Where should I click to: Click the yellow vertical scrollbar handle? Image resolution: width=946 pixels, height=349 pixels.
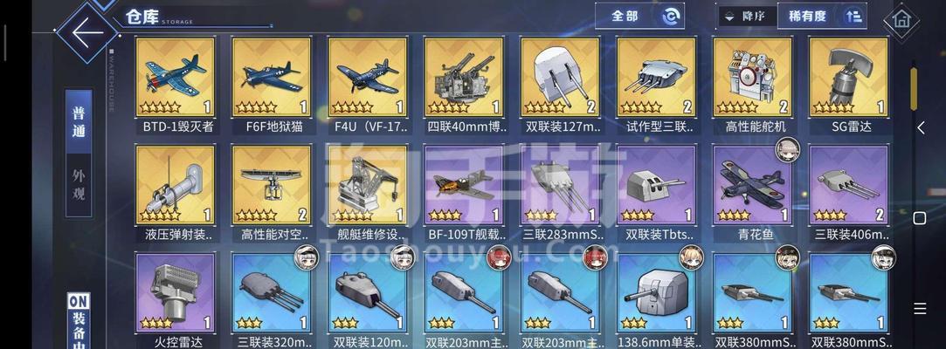pyautogui.click(x=914, y=89)
